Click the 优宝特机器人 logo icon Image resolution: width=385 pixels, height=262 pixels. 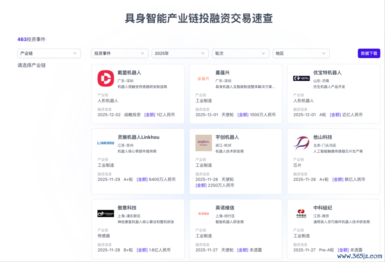click(301, 78)
